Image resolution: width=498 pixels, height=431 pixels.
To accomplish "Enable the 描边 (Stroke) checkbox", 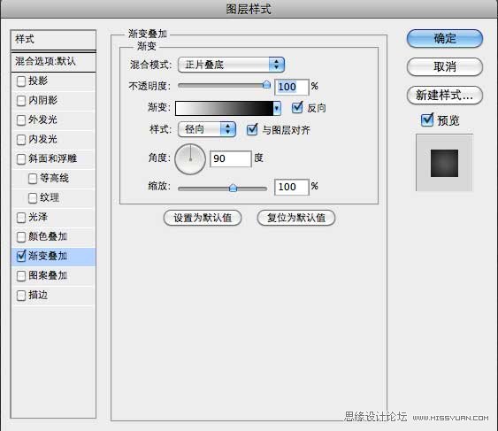I will tap(21, 296).
